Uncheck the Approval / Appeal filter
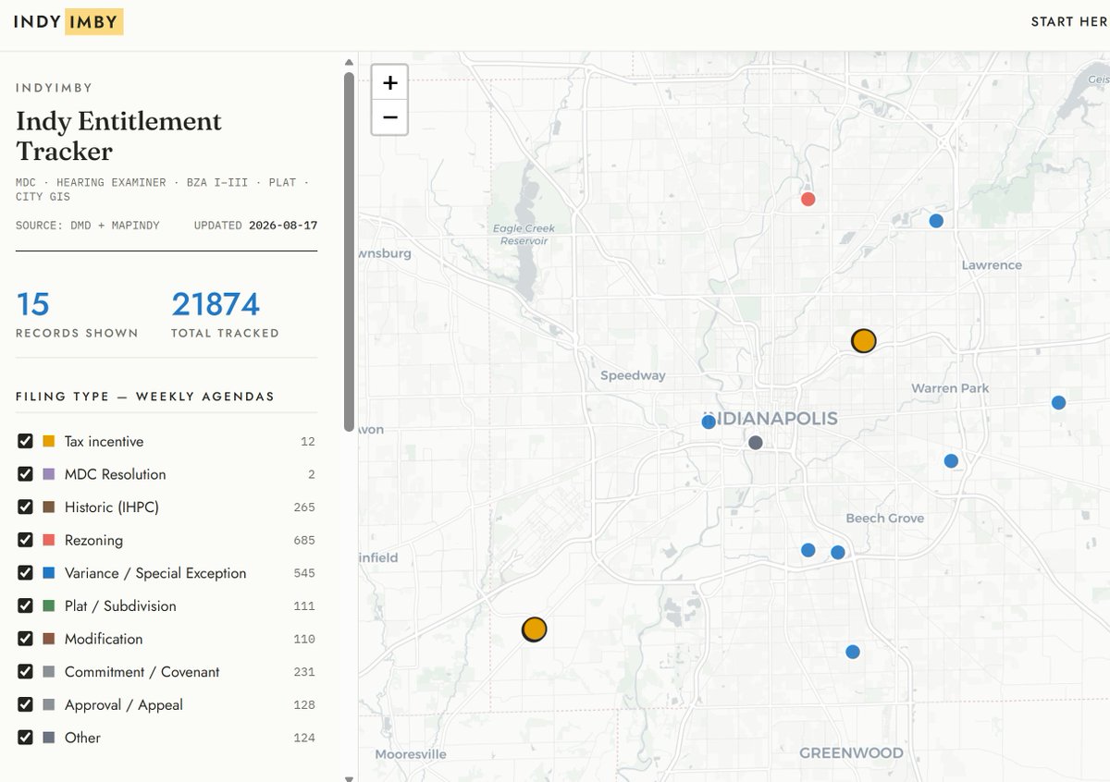Viewport: 1110px width, 782px height. click(26, 704)
